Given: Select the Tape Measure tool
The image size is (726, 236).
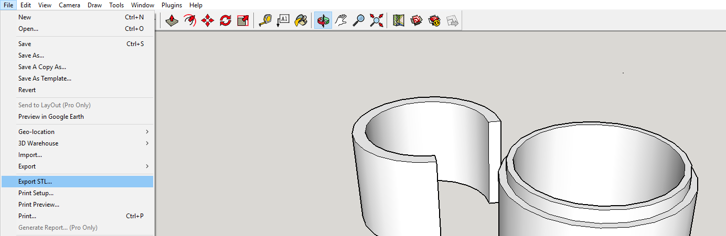Looking at the screenshot, I should tap(265, 21).
